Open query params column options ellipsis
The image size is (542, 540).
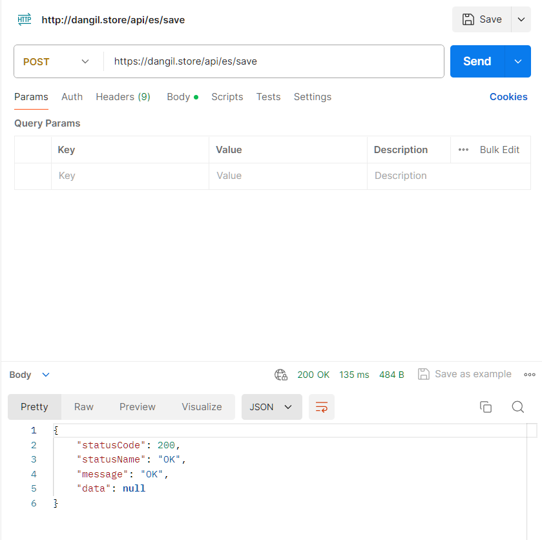pyautogui.click(x=463, y=150)
